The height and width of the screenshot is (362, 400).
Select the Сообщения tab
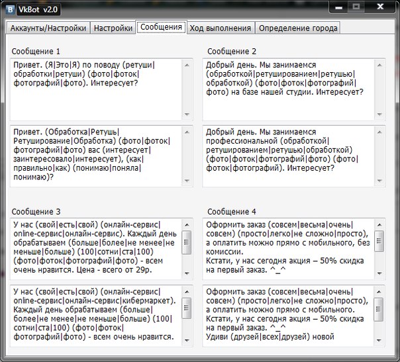click(x=161, y=28)
